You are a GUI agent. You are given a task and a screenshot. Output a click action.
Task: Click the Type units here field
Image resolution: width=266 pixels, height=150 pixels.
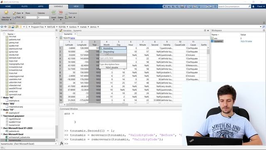(x=113, y=58)
